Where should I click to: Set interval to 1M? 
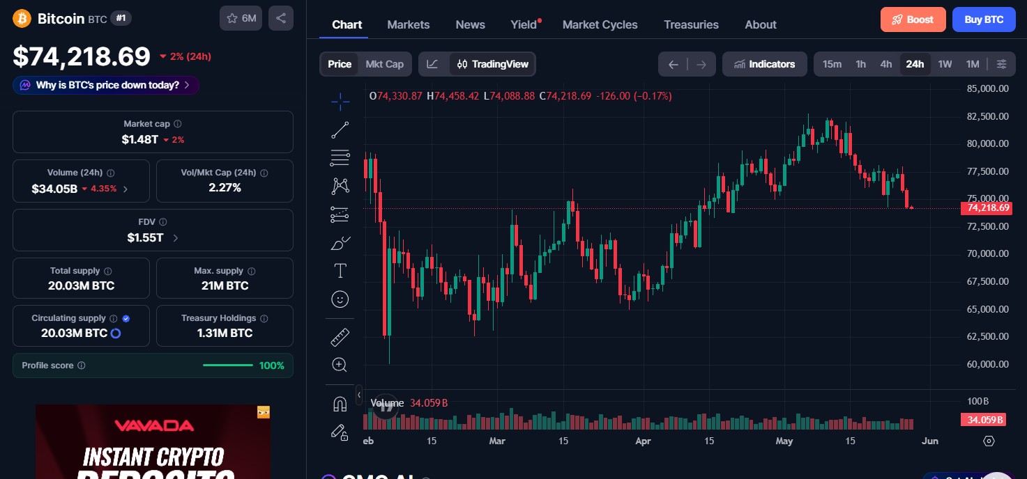coord(973,64)
